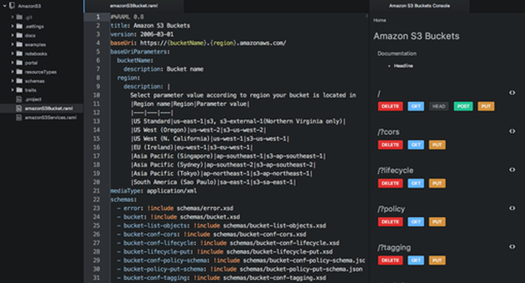Click the amazonS3Bucket.raml file icon
The width and height of the screenshot is (525, 283).
pos(19,108)
